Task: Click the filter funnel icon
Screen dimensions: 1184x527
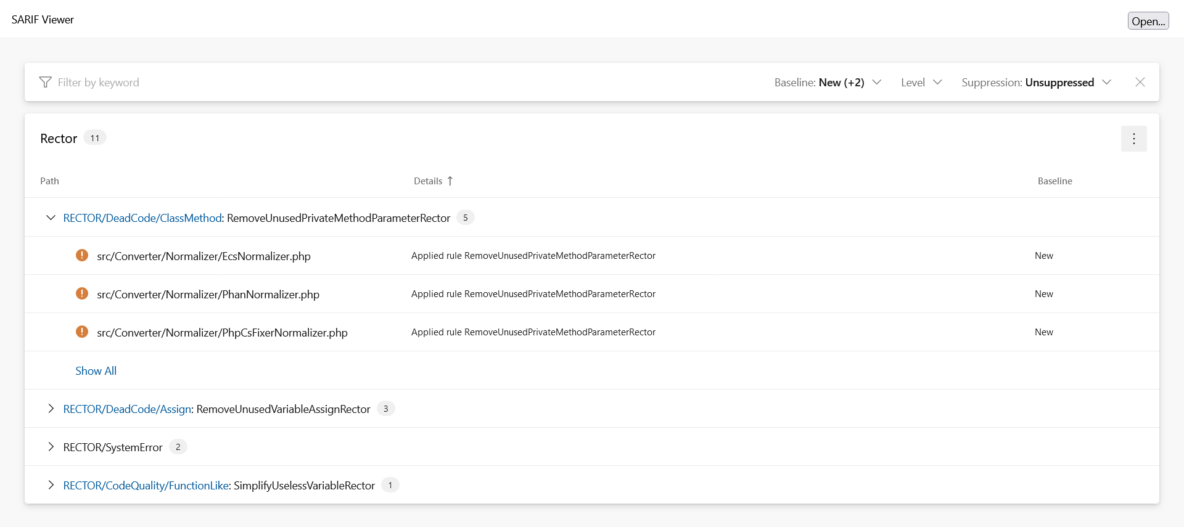Action: pos(45,82)
